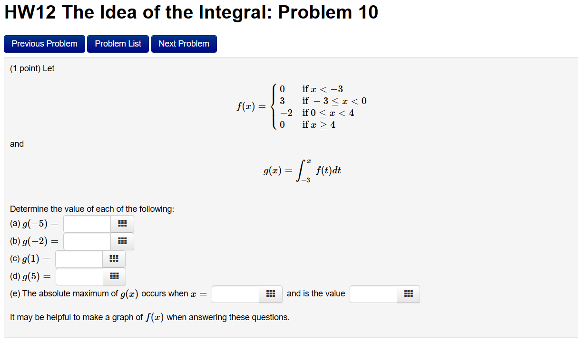Click the Previous Problem button
Screen dimensions: 578x341
pyautogui.click(x=44, y=44)
